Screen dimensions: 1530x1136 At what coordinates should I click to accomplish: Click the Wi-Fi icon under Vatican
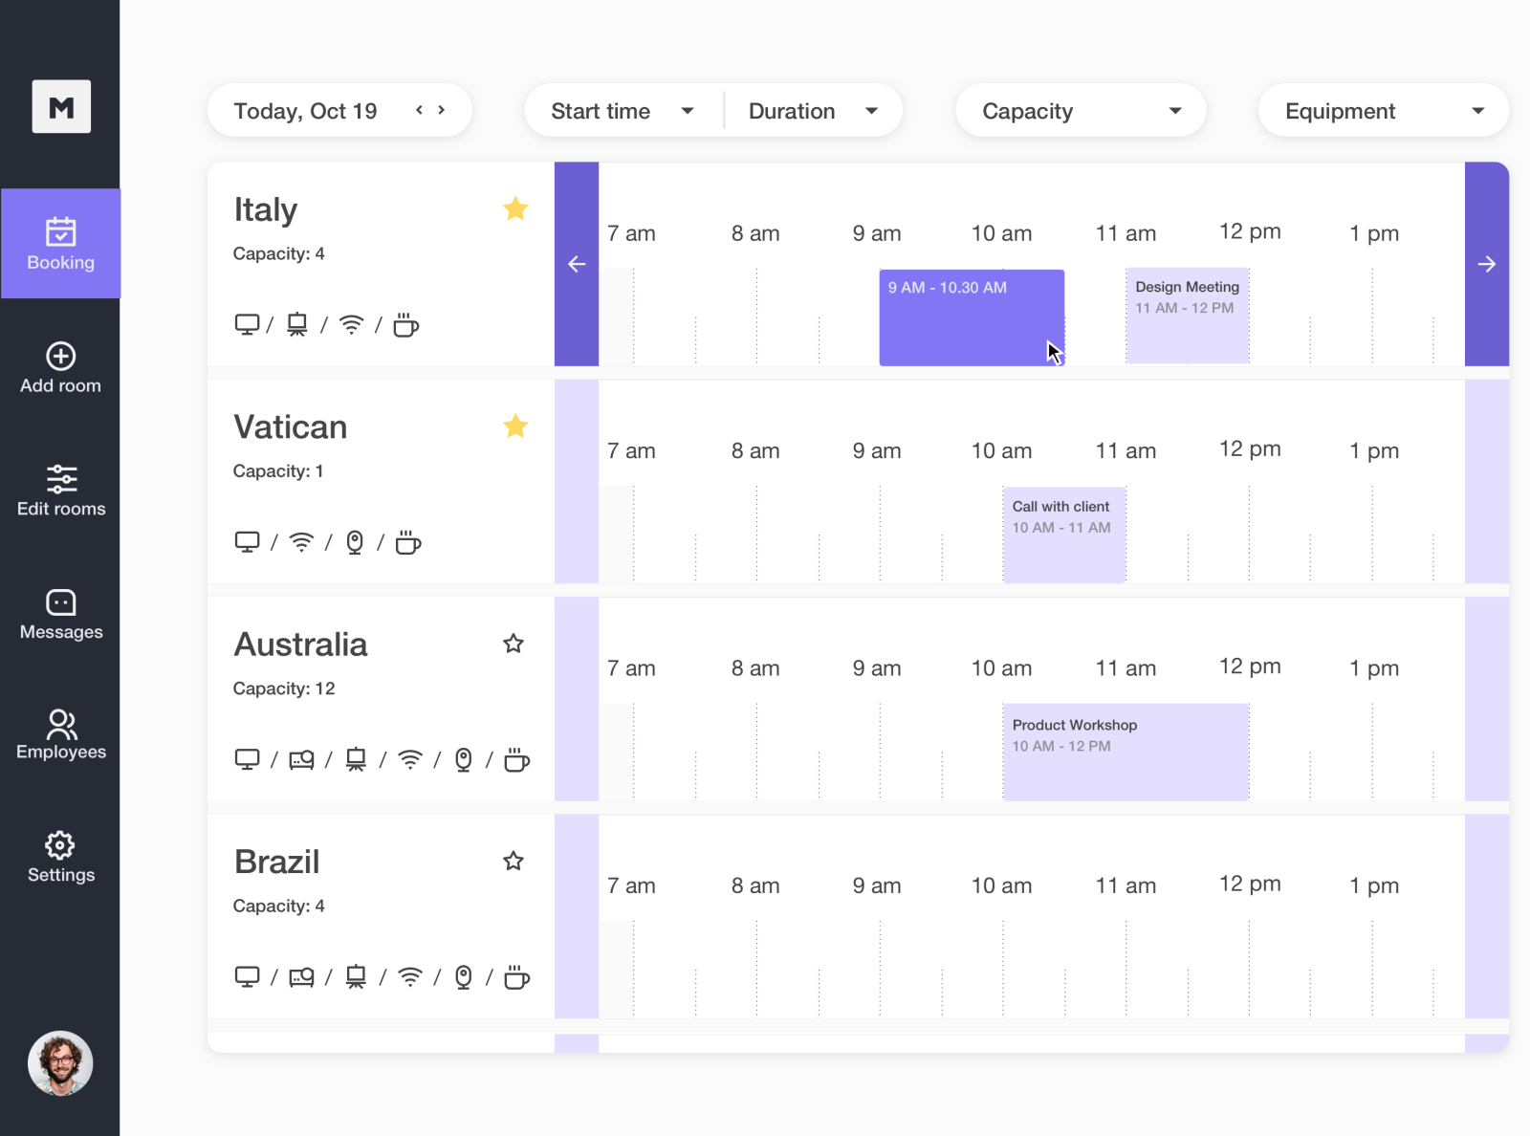(x=301, y=541)
